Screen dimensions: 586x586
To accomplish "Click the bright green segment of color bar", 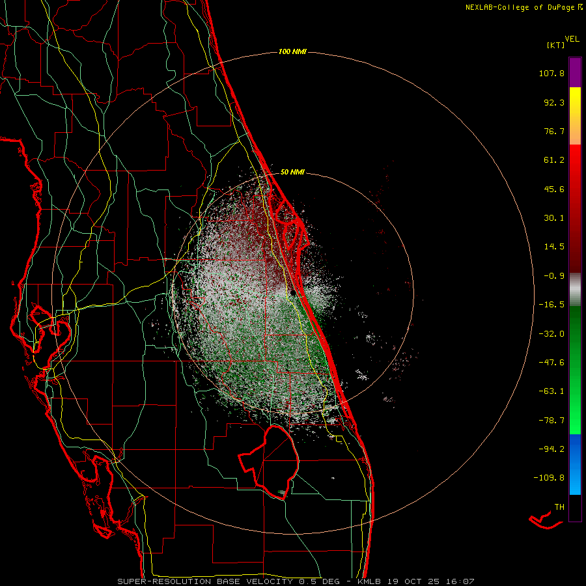I will pyautogui.click(x=575, y=370).
